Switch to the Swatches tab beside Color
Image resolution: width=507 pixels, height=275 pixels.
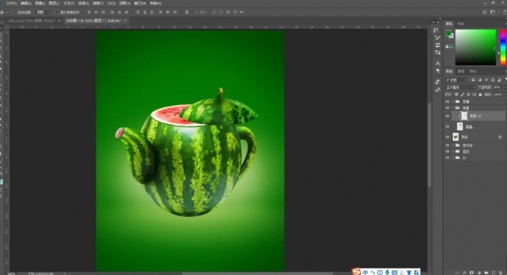[460, 24]
